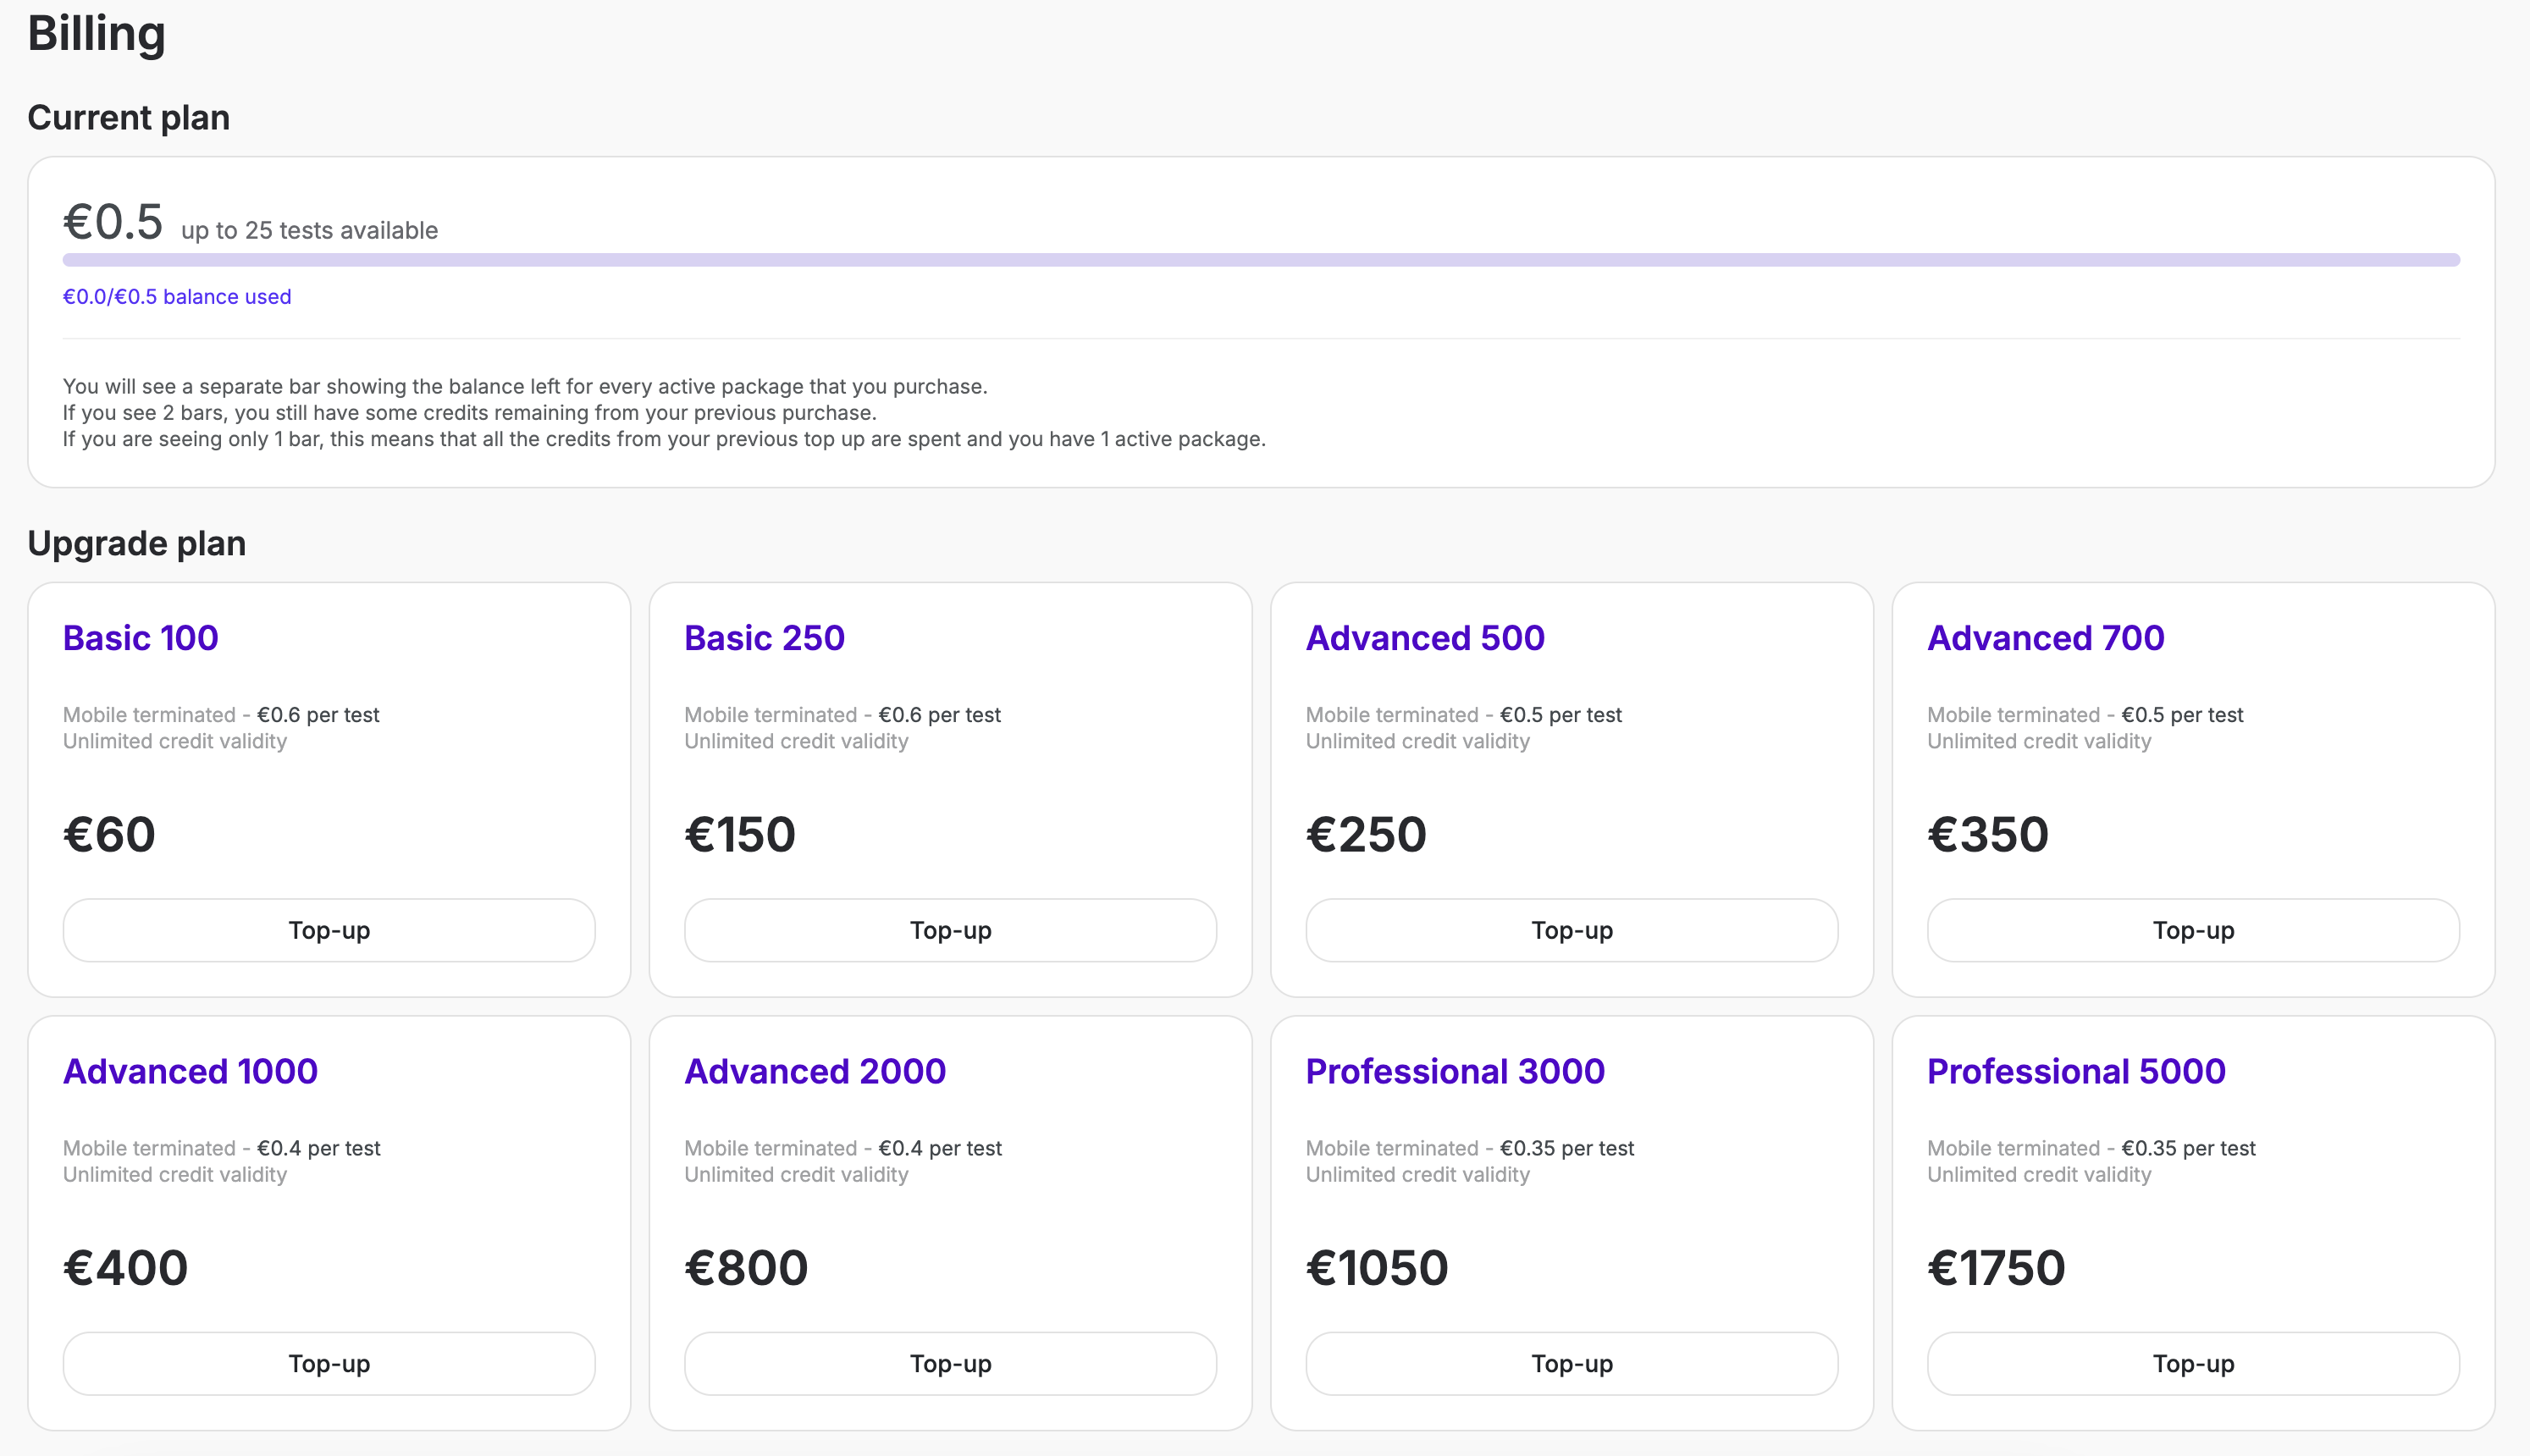2530x1456 pixels.
Task: Open the Basic 250 plan details
Action: pyautogui.click(x=764, y=637)
